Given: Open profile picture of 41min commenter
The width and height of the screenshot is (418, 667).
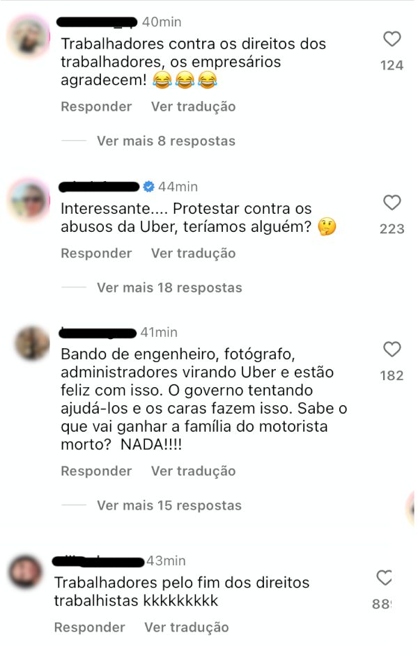Looking at the screenshot, I should 32,343.
